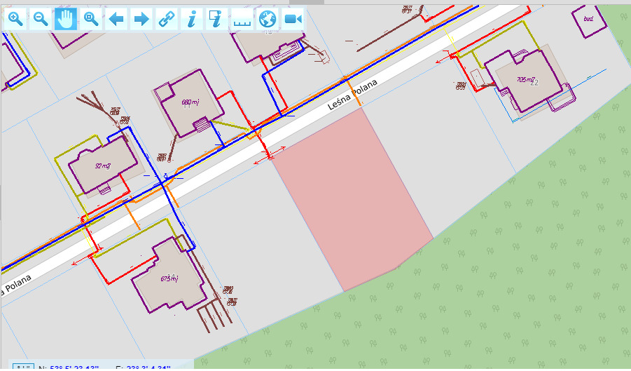The height and width of the screenshot is (371, 631).
Task: Select the zoom in magnifier tool
Action: coord(15,19)
